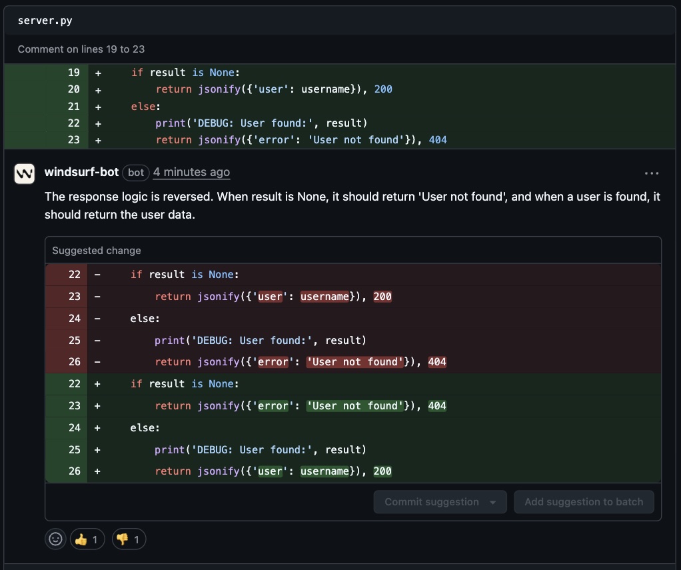Click Add suggestion to batch button
The height and width of the screenshot is (570, 681).
coord(584,502)
